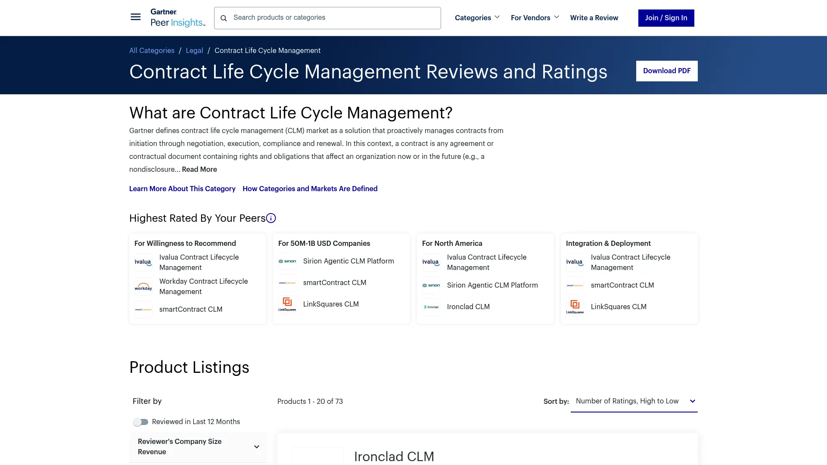
Task: Open Workday Contract Lifecycle Management link
Action: pyautogui.click(x=203, y=286)
